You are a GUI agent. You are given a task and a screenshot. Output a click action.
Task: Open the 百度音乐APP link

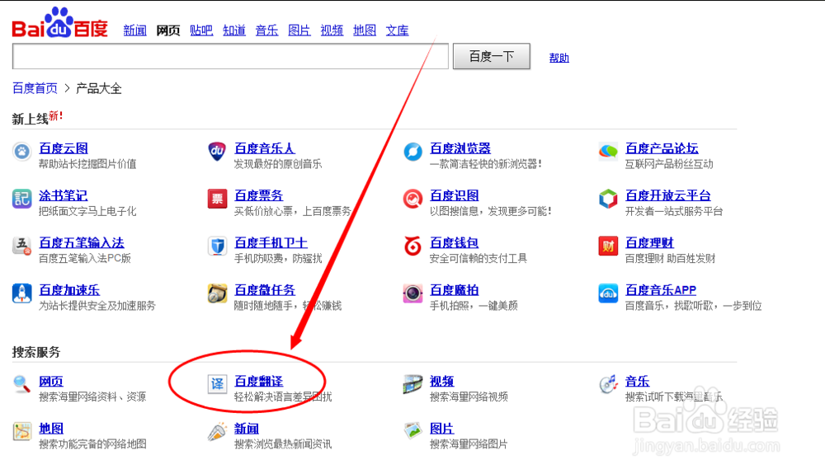coord(661,290)
